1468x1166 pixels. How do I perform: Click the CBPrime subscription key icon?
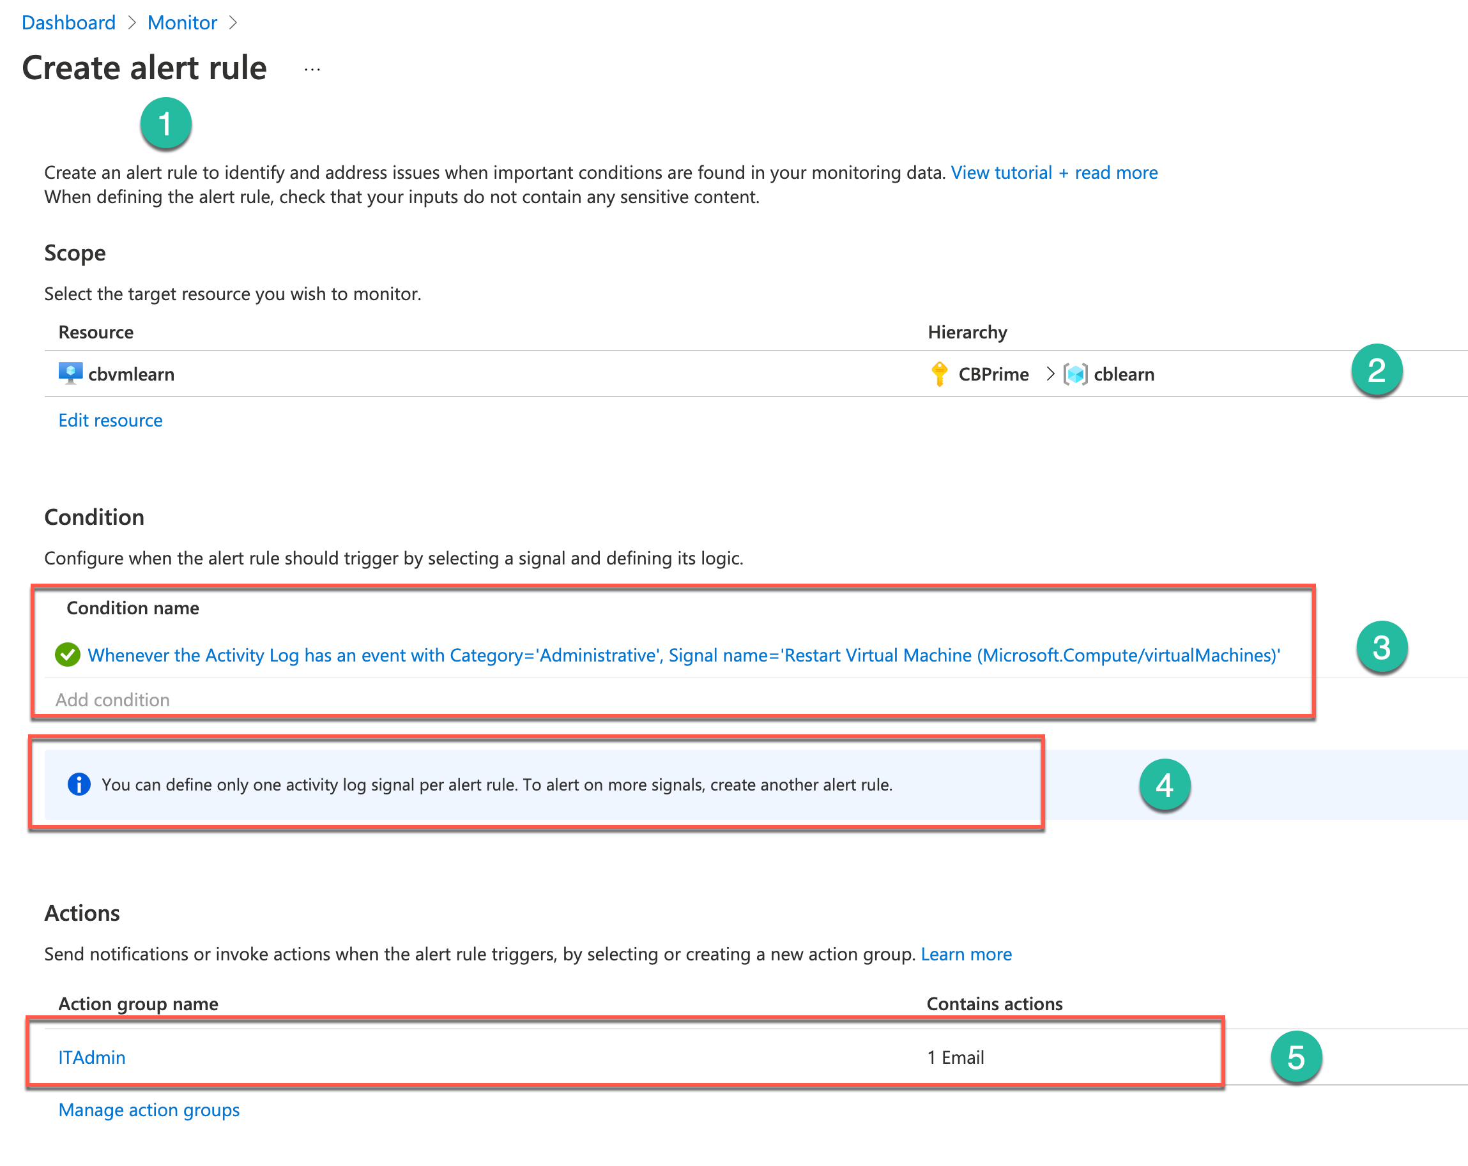pos(939,374)
